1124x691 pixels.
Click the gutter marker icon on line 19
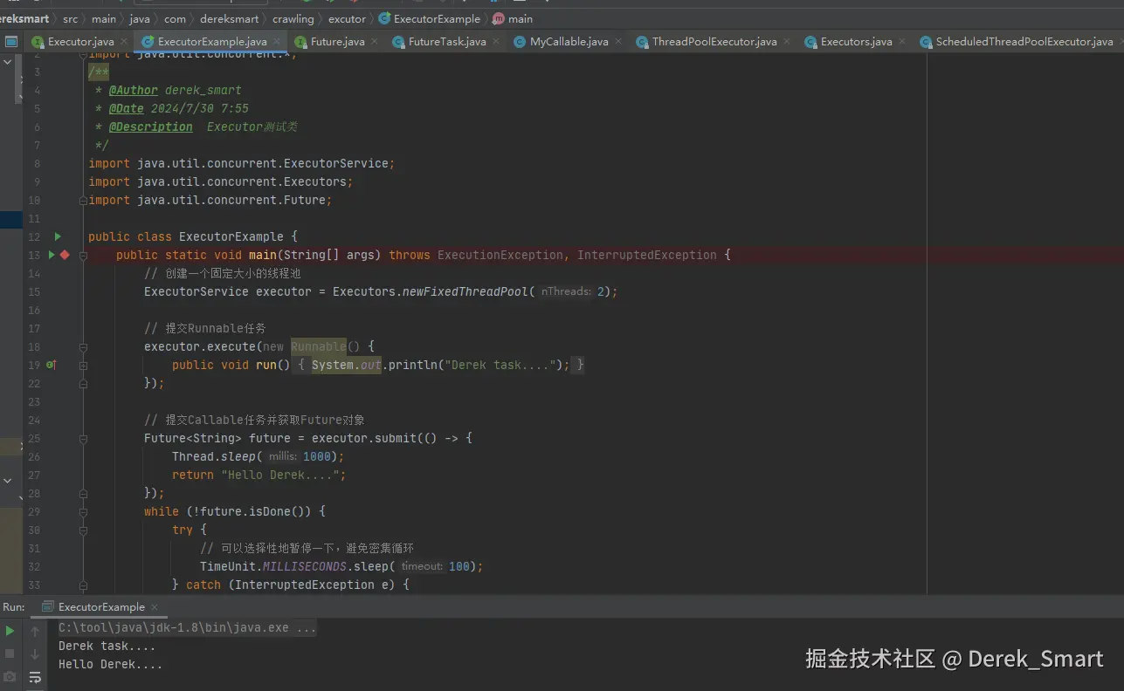52,365
